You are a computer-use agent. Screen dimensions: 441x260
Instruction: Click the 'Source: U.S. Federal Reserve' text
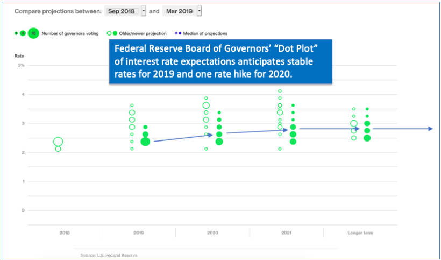pyautogui.click(x=109, y=254)
